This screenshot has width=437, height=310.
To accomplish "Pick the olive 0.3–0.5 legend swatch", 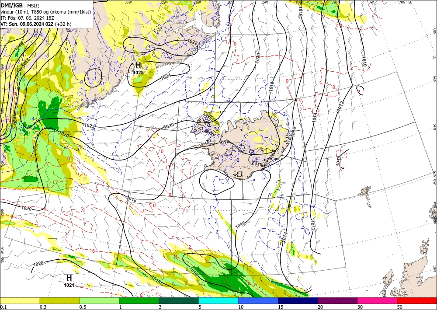I will click(59, 300).
